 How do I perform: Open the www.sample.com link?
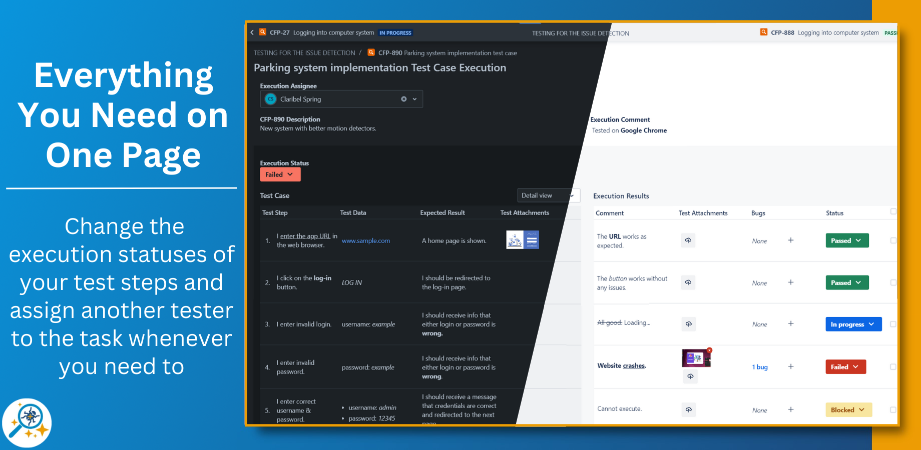(x=366, y=240)
